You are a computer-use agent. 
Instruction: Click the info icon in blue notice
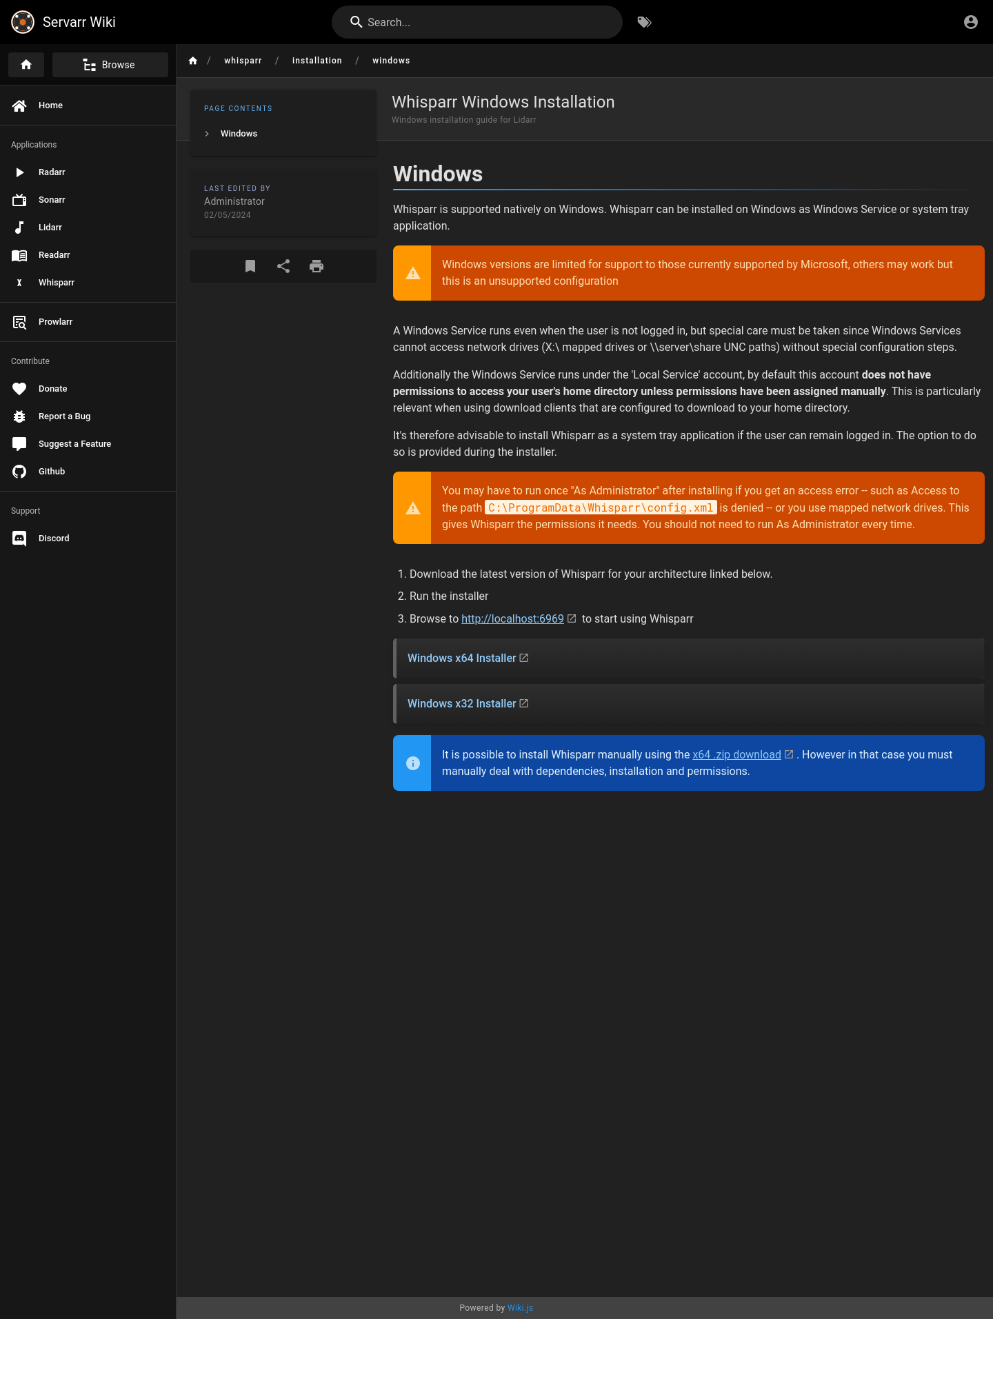413,763
